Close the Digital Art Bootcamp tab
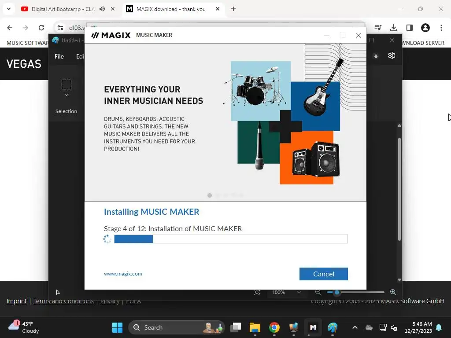Image resolution: width=451 pixels, height=338 pixels. [113, 9]
